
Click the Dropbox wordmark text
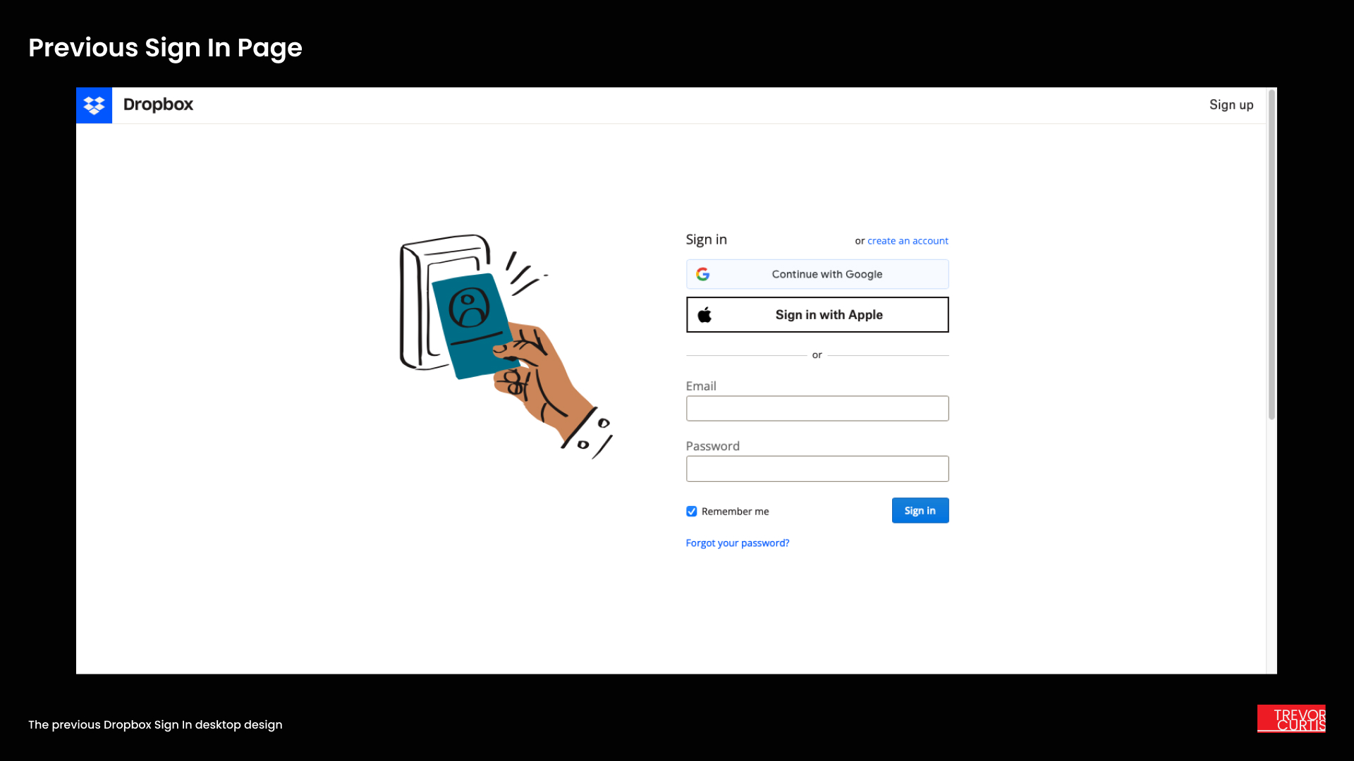click(158, 104)
